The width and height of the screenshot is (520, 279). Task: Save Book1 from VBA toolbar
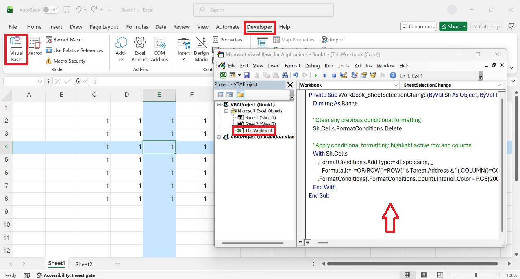click(x=246, y=75)
